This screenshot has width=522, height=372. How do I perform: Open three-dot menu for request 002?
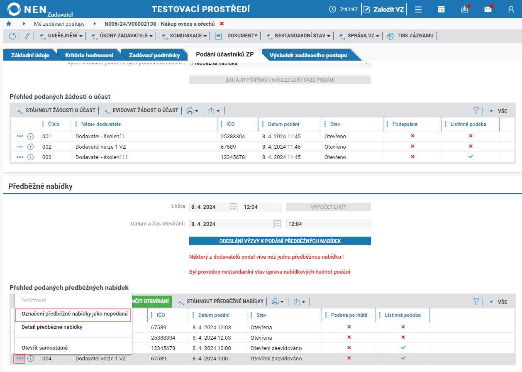click(20, 147)
